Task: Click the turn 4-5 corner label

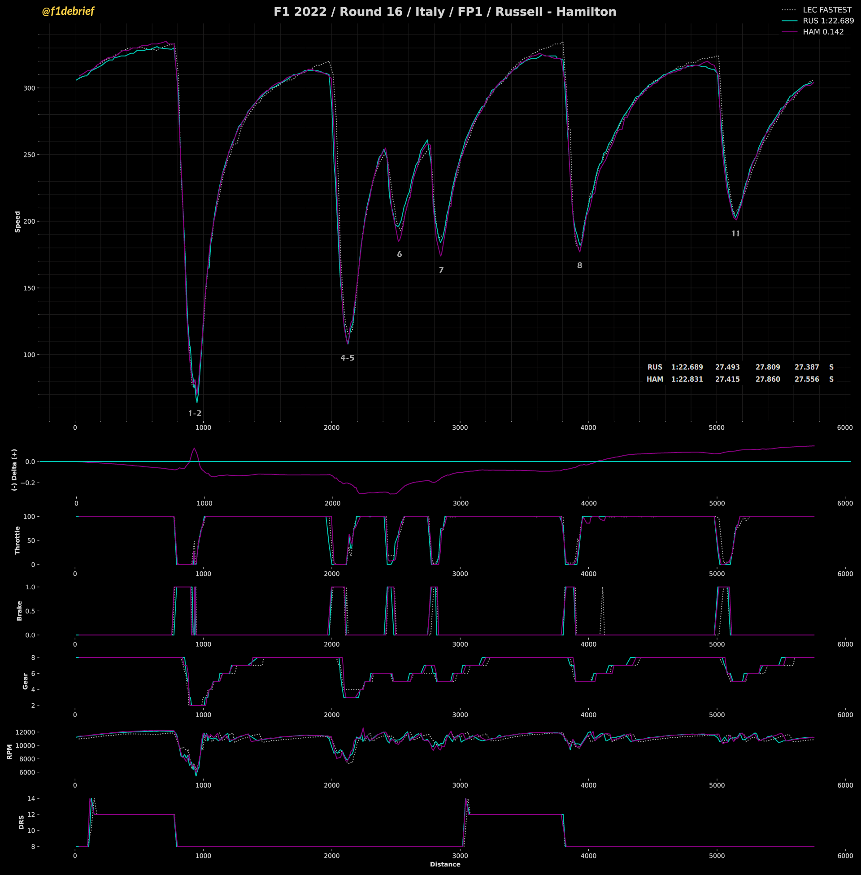Action: tap(347, 358)
